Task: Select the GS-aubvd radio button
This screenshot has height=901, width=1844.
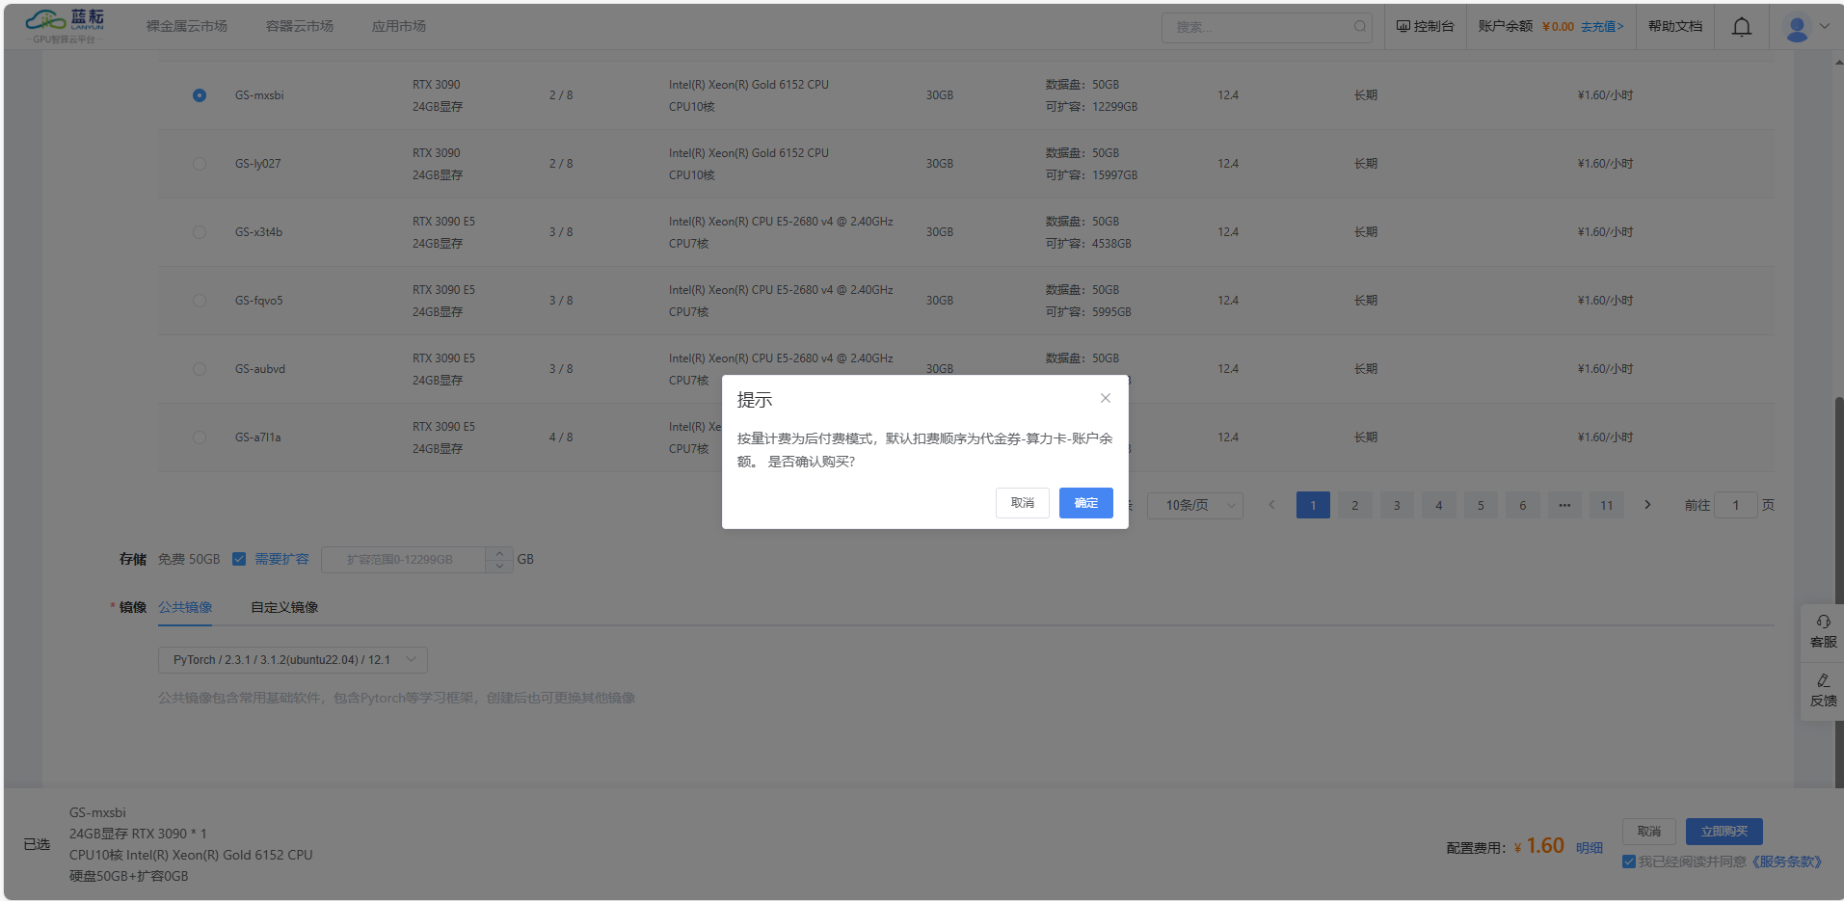Action: pyautogui.click(x=200, y=369)
